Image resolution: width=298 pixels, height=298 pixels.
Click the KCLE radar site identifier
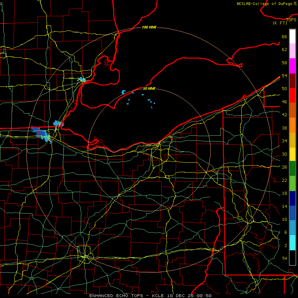158,296
